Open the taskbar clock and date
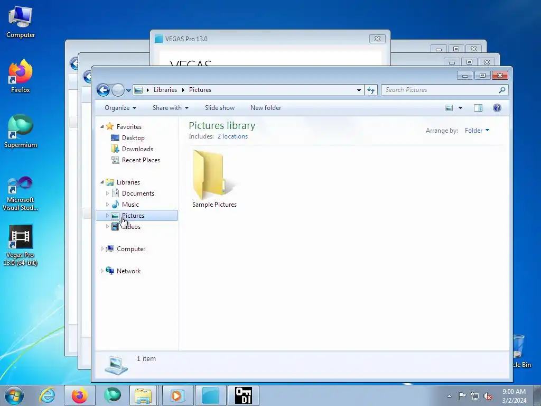Screen dimensions: 541x406 [x=514, y=396]
